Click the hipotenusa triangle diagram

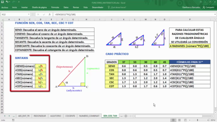point(78,73)
